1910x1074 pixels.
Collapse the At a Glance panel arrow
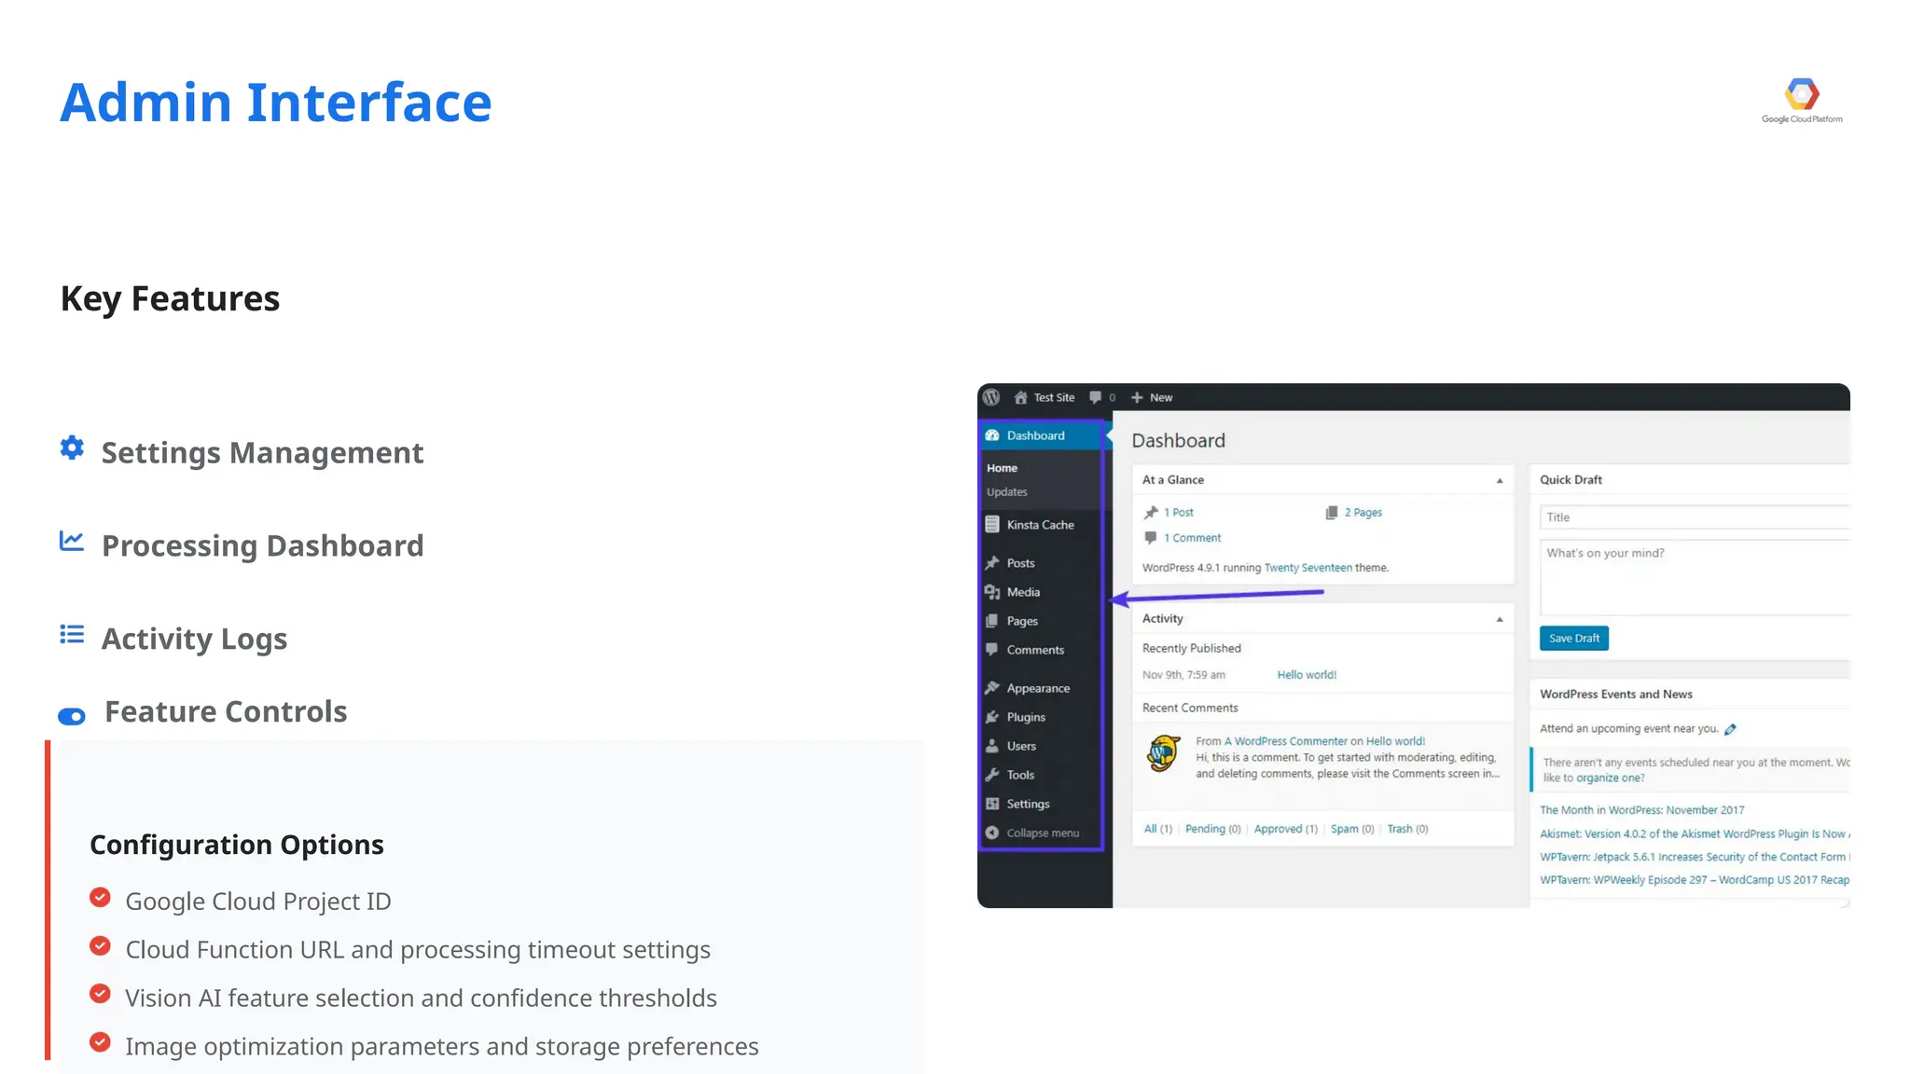1500,481
